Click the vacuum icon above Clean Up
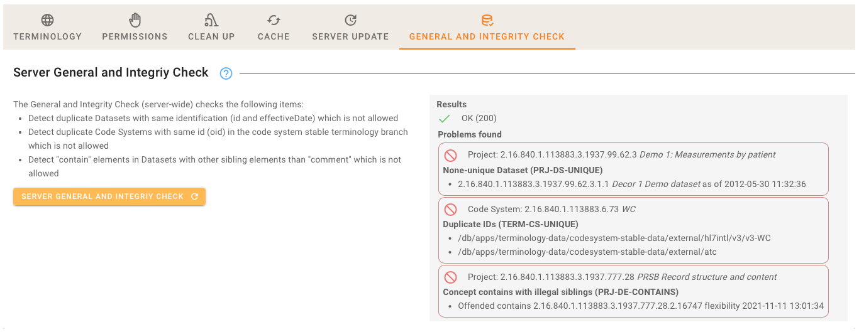Image resolution: width=859 pixels, height=332 pixels. point(211,20)
